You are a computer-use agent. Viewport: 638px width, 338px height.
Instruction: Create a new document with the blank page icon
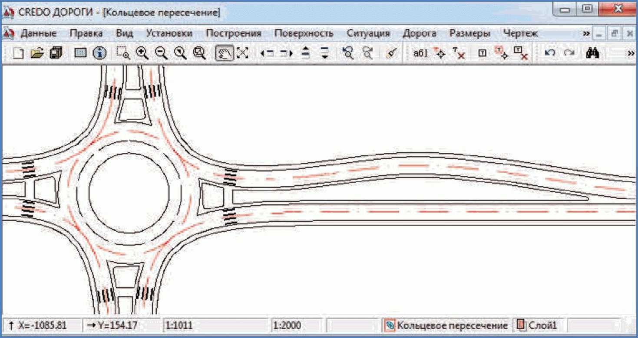(x=18, y=53)
